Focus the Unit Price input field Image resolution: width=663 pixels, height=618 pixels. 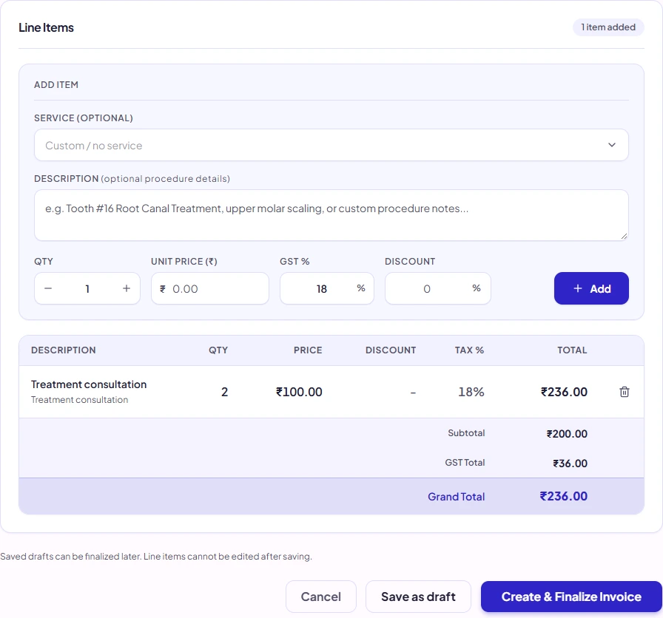pos(210,288)
